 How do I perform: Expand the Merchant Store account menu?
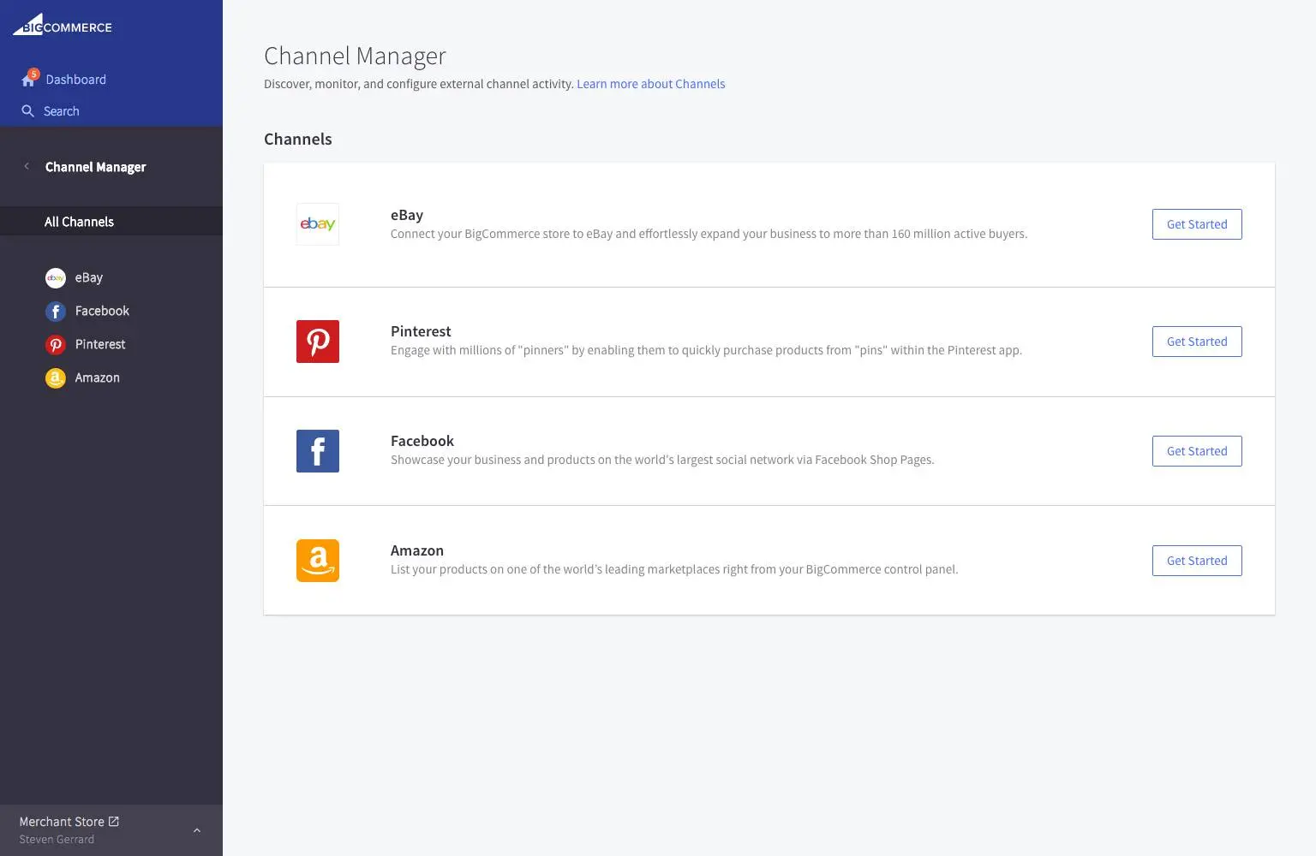click(196, 830)
